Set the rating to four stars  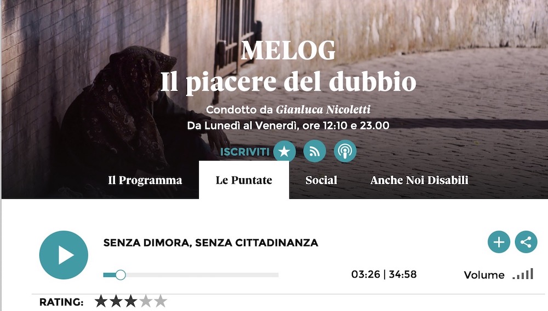(x=146, y=301)
